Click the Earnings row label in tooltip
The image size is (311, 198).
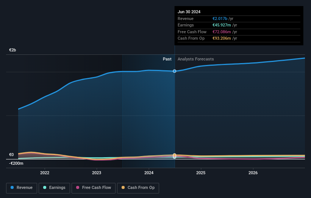point(186,25)
